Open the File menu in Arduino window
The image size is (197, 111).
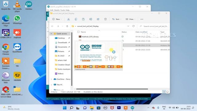[x=48, y=10]
